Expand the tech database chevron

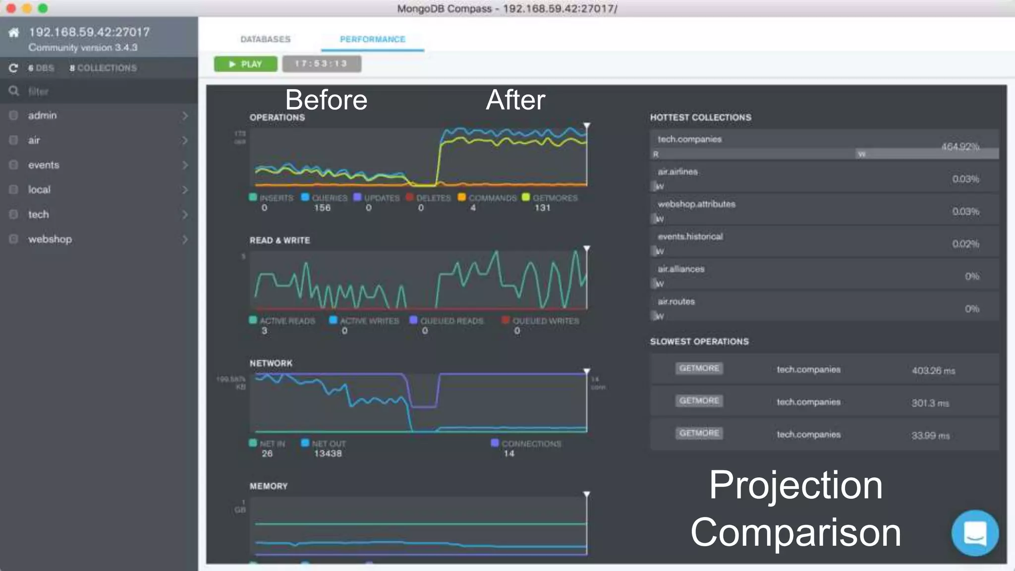point(185,215)
